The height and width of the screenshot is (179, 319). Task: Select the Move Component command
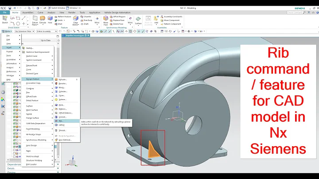170,20
